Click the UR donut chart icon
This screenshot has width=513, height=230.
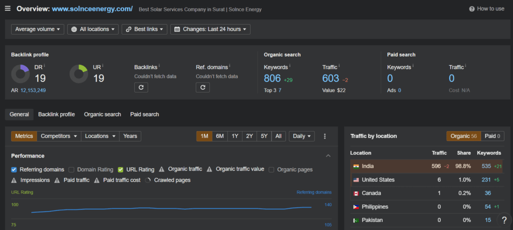[x=79, y=74]
